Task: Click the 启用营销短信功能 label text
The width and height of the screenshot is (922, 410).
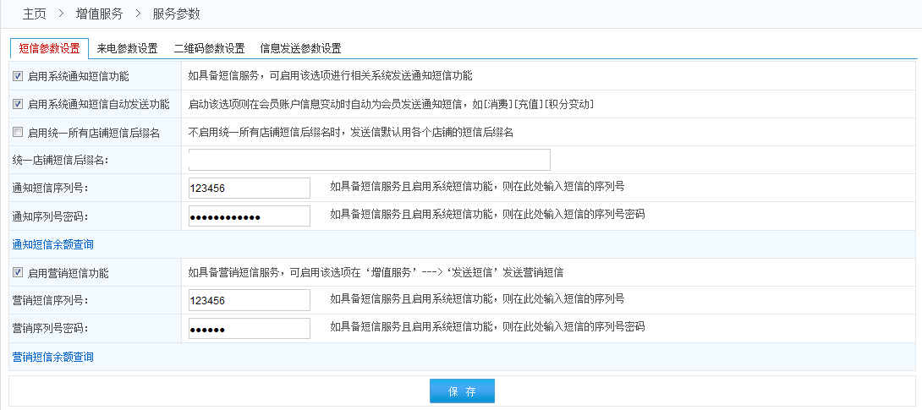Action: [68, 273]
